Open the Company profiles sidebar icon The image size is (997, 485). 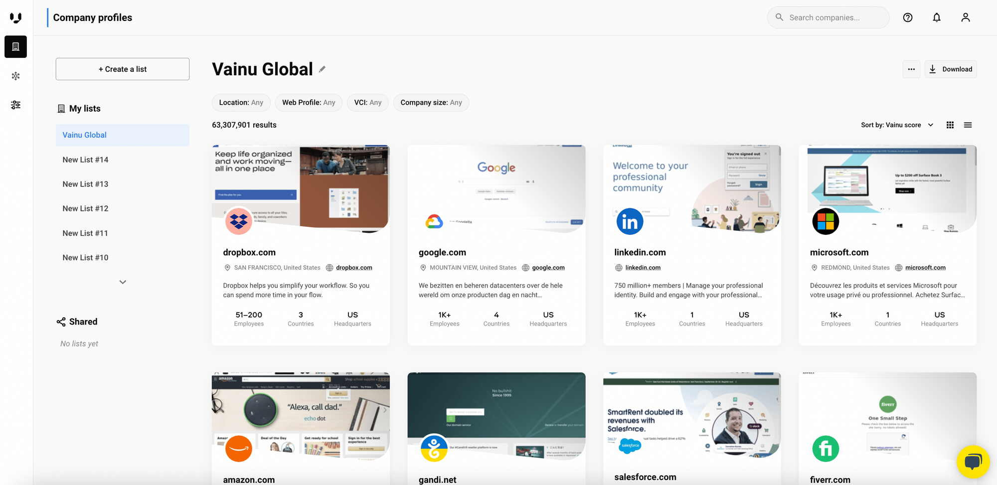[x=15, y=46]
